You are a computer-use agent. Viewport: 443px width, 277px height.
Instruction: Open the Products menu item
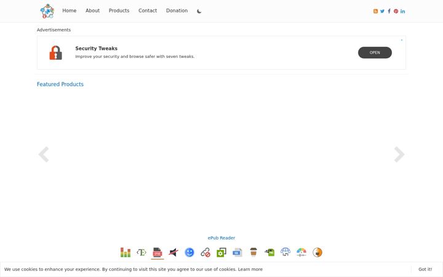point(119,10)
